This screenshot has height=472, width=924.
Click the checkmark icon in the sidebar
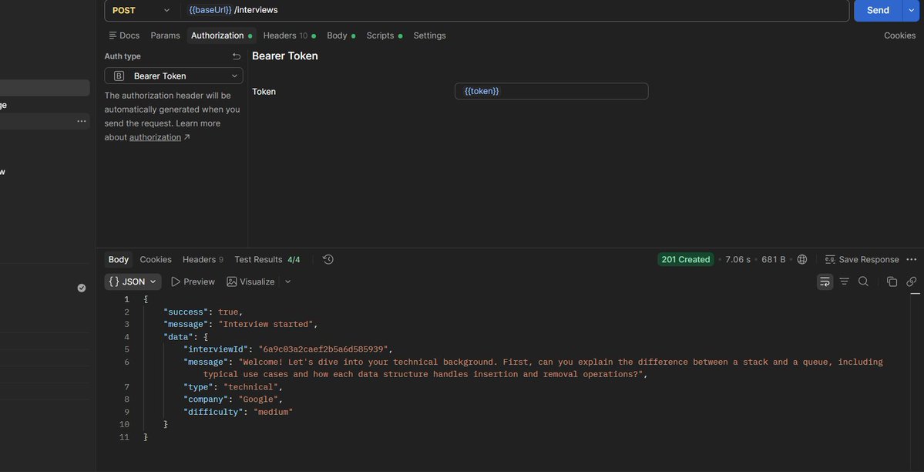click(82, 288)
